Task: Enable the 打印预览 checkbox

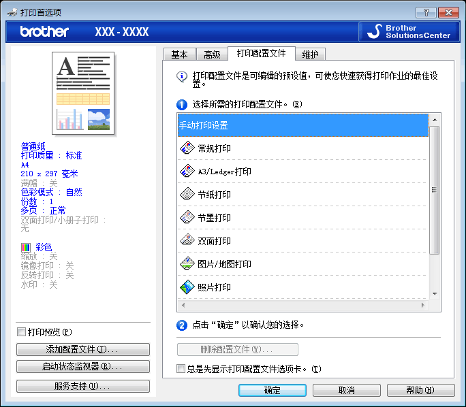Action: pyautogui.click(x=21, y=332)
